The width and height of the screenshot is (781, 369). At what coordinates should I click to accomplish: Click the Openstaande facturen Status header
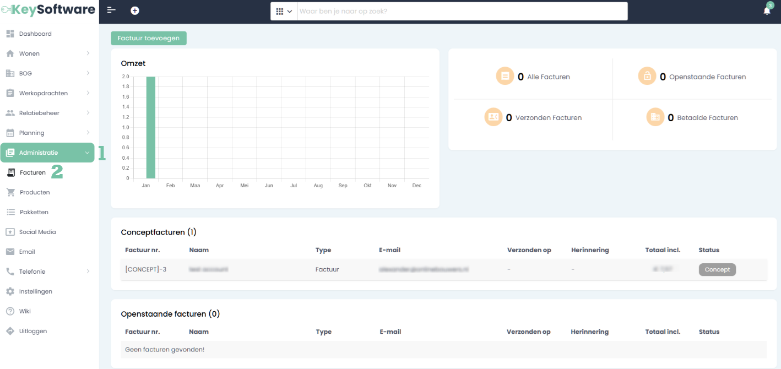(709, 332)
